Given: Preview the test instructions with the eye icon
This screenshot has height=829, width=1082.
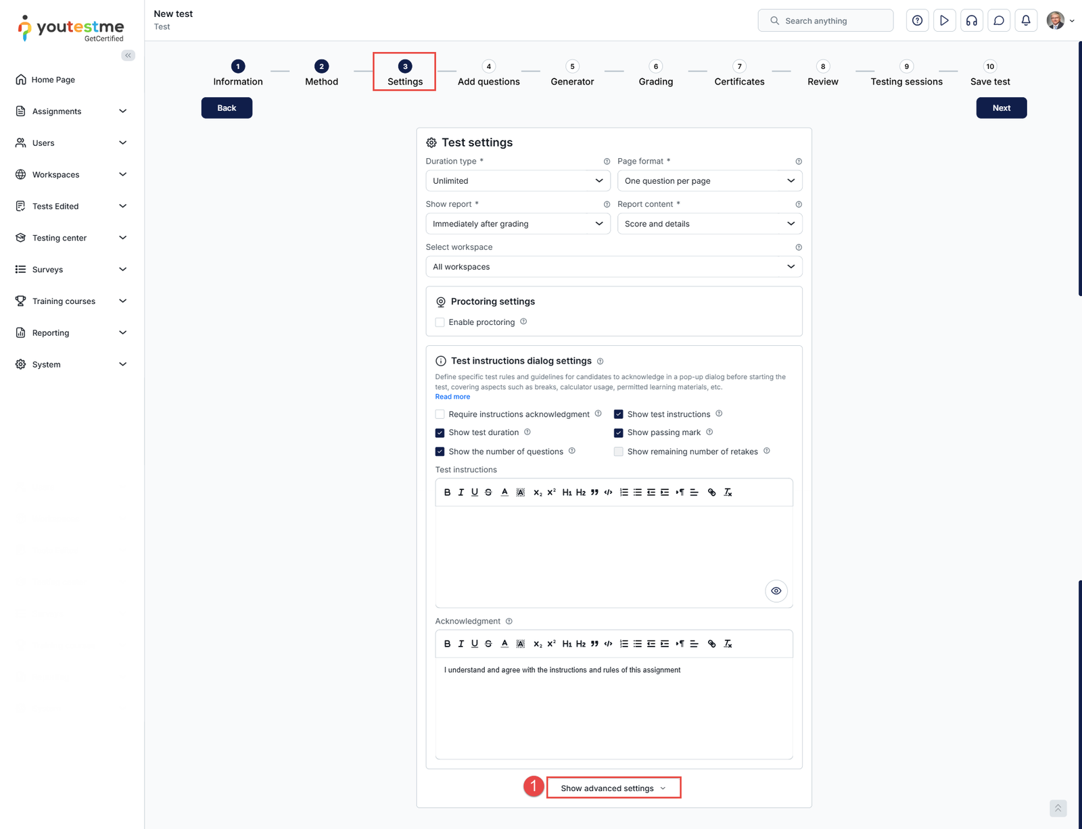Looking at the screenshot, I should 776,591.
